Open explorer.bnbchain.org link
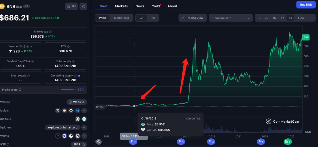The width and height of the screenshot is (318, 147). click(63, 127)
